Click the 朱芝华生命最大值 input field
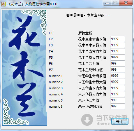This screenshot has height=131, width=134. pyautogui.click(x=118, y=82)
